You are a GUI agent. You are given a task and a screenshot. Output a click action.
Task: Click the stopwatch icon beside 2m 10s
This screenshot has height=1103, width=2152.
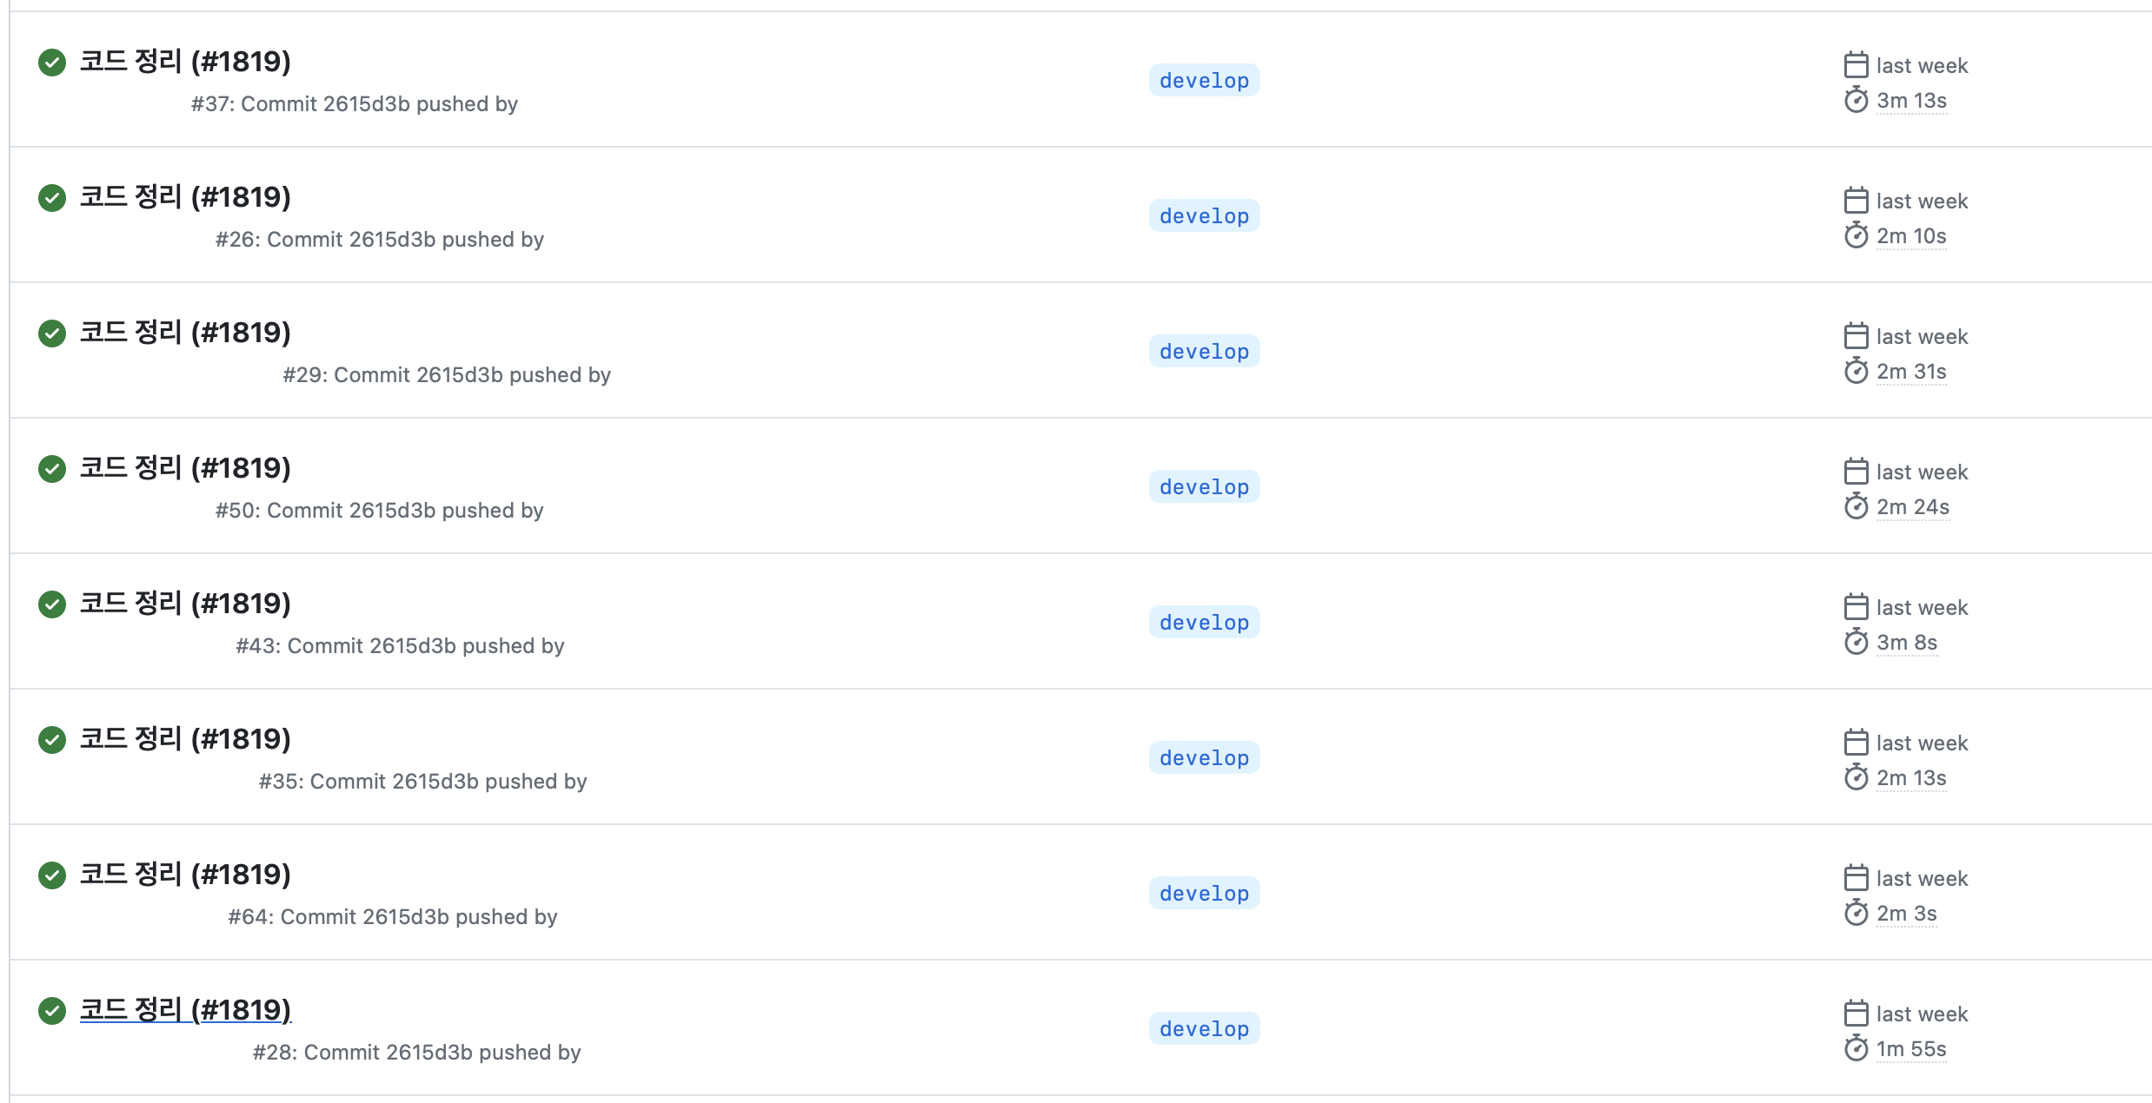point(1856,235)
